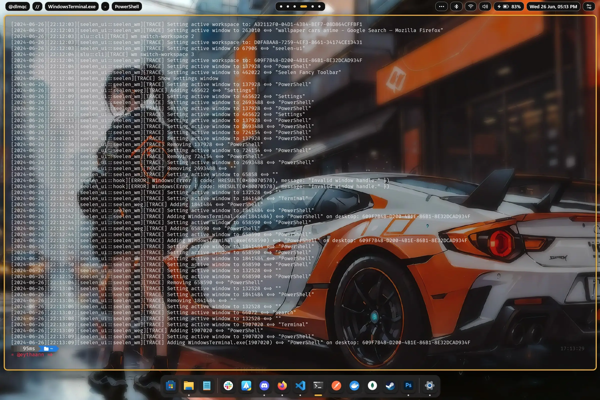Open Photoshop from the dock
The image size is (600, 400).
click(x=408, y=386)
